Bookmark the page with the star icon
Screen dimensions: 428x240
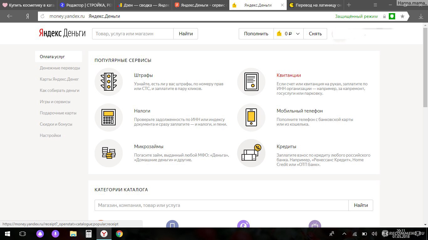tap(403, 16)
